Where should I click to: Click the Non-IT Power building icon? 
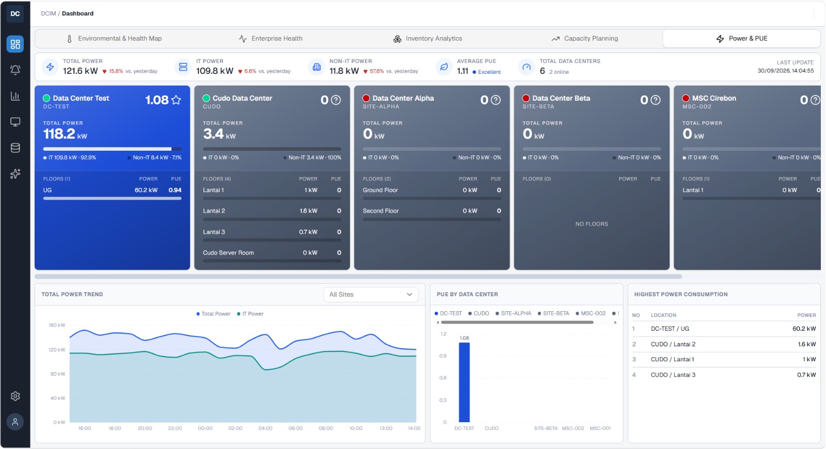point(316,67)
